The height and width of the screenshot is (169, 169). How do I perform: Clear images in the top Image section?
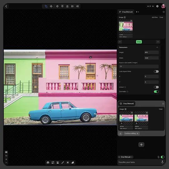coord(161,17)
